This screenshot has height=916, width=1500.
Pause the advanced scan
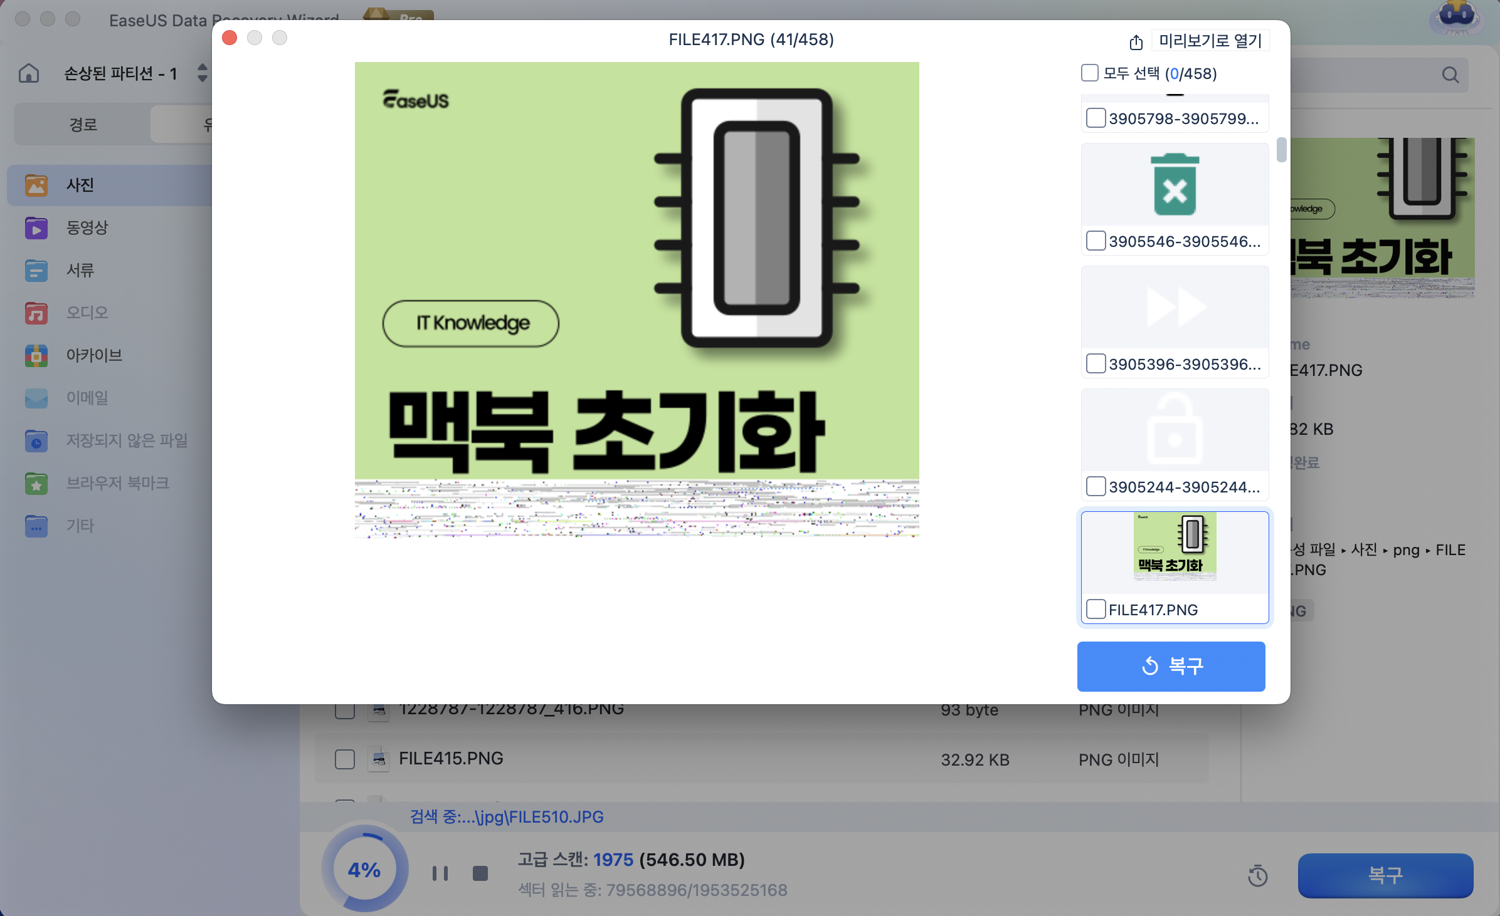pos(440,873)
